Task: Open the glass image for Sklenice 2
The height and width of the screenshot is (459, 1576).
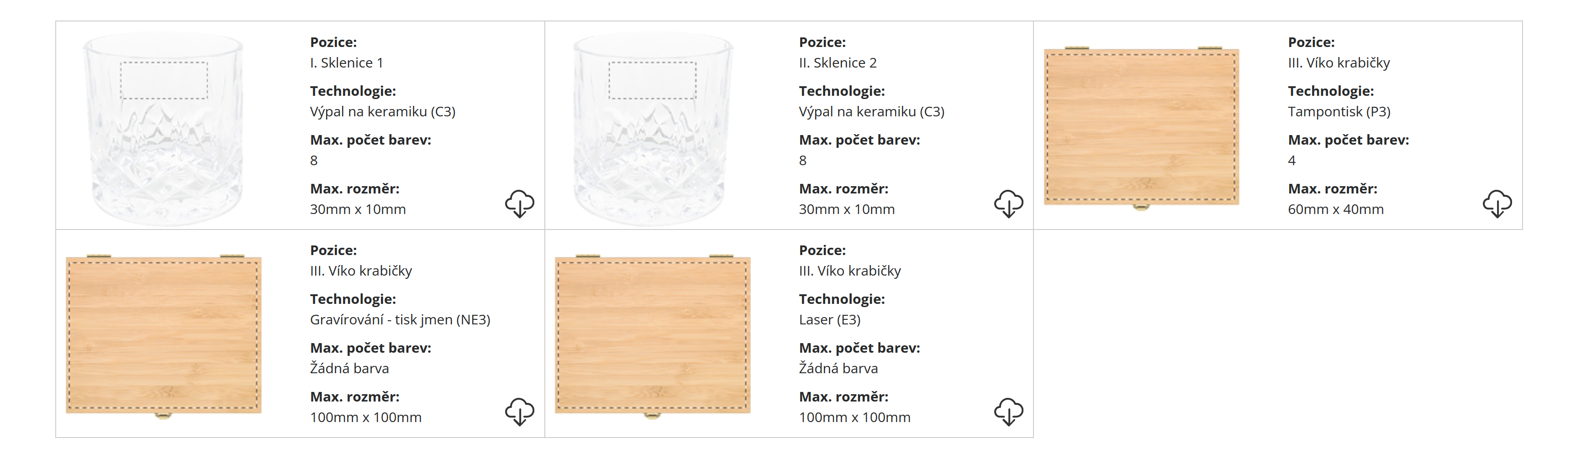Action: (652, 128)
